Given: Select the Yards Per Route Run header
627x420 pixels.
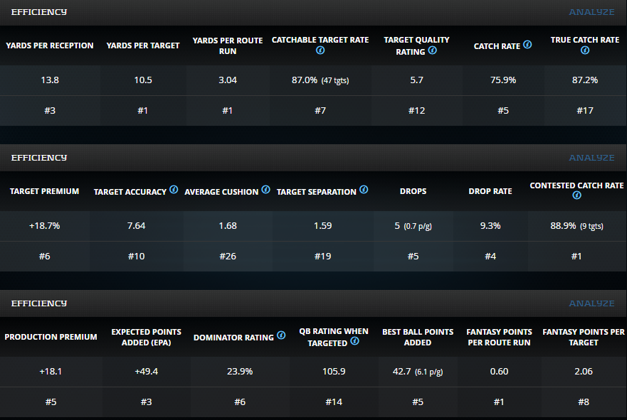Looking at the screenshot, I should (228, 45).
